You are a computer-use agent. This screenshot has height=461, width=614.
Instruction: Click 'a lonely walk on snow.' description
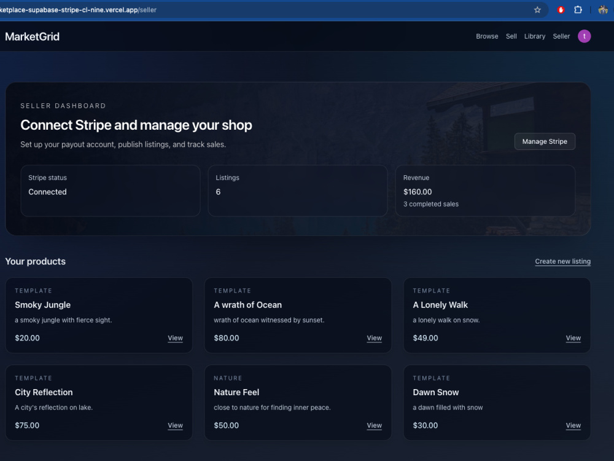click(446, 320)
